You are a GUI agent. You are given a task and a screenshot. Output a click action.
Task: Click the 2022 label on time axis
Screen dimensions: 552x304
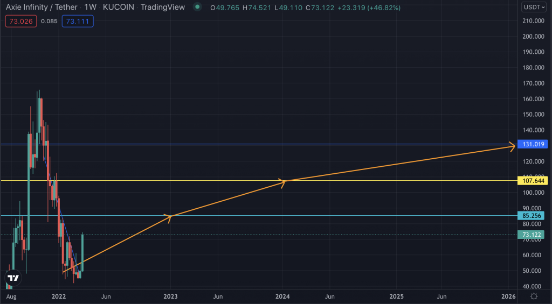coord(58,296)
